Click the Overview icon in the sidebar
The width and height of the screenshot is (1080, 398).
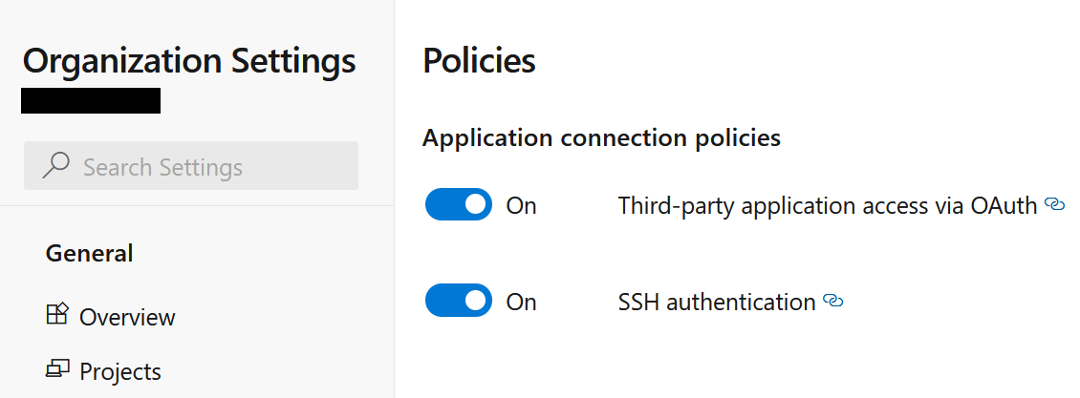[x=57, y=314]
